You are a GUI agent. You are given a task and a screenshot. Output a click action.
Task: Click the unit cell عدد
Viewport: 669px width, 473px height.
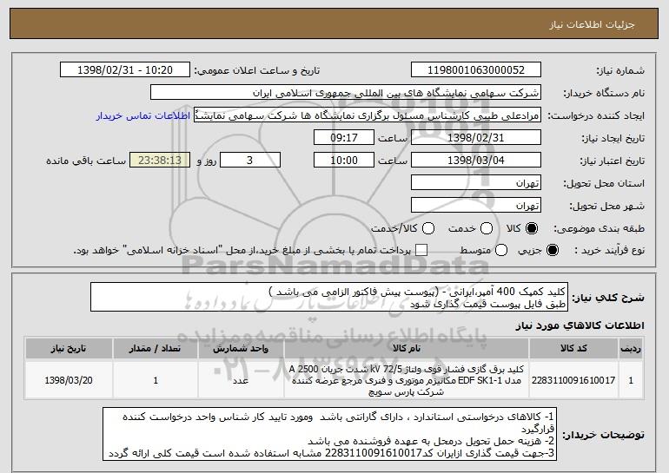pos(241,380)
